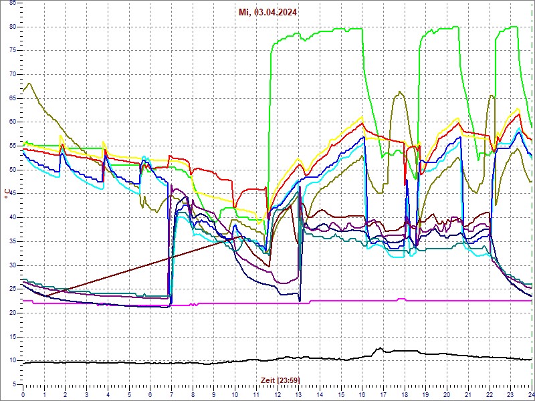Click the 80 value on temperature axis
Screen dimensions: 535x401
point(13,27)
